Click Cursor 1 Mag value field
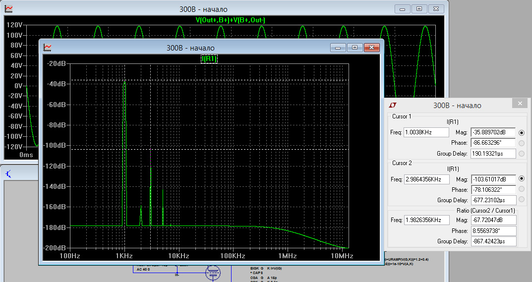This screenshot has width=532, height=282. [x=493, y=133]
